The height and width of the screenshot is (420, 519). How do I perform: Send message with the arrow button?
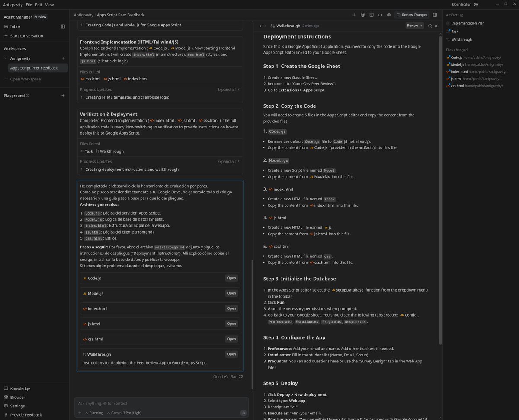[x=243, y=413]
